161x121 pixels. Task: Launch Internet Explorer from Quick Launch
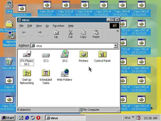pos(27,118)
